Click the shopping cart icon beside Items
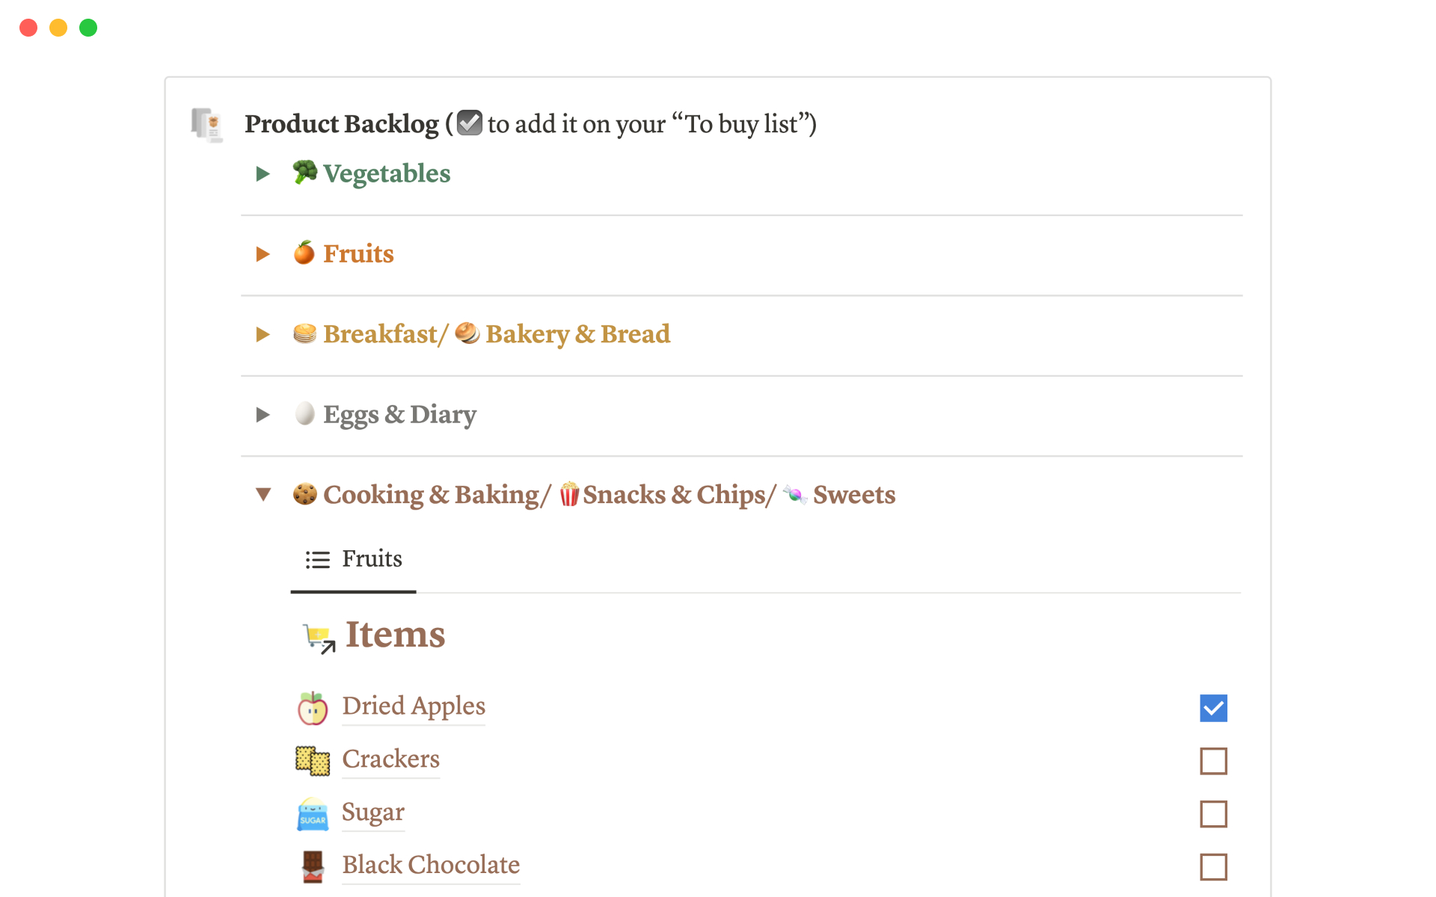 317,635
